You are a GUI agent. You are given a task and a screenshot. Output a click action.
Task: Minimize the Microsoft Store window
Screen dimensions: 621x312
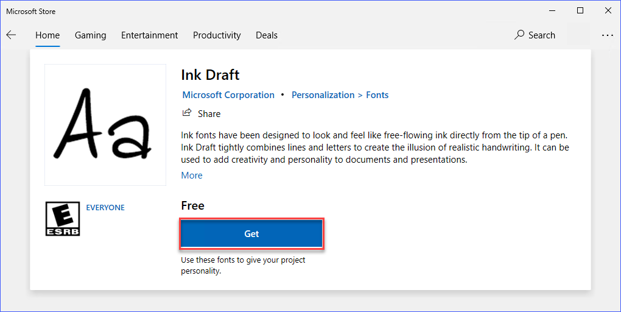(x=552, y=11)
